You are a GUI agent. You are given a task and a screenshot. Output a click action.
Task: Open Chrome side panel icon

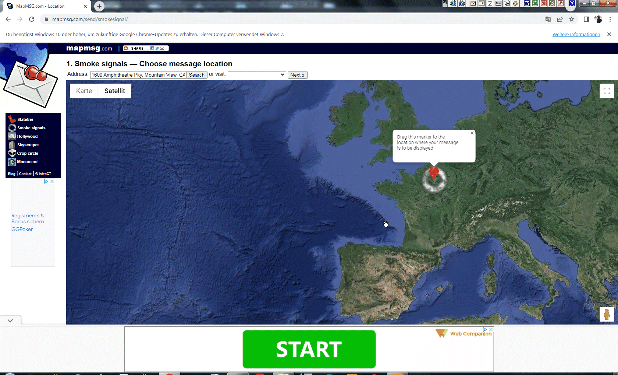(586, 19)
